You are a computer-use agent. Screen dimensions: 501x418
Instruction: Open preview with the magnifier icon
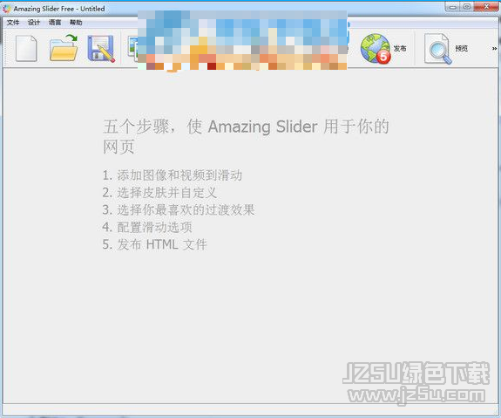click(x=437, y=49)
